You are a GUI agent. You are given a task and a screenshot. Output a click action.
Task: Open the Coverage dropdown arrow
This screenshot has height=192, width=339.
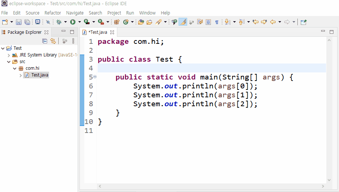click(94, 22)
